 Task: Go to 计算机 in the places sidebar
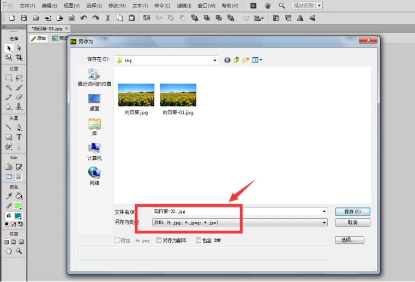point(94,152)
